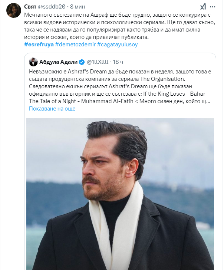Click the @1llXllll handle
The width and height of the screenshot is (224, 270).
pos(99,62)
